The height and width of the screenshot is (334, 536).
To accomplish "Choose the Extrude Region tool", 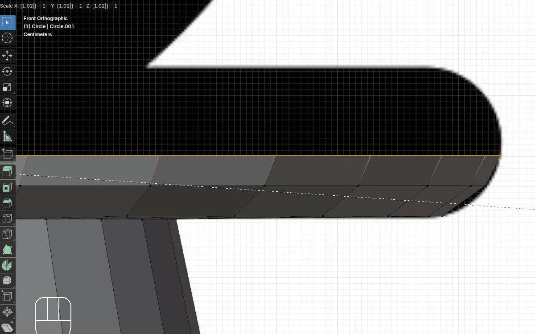I will (7, 171).
